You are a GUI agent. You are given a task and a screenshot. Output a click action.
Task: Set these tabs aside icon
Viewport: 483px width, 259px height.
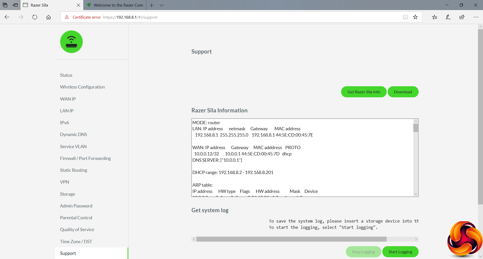coord(15,5)
